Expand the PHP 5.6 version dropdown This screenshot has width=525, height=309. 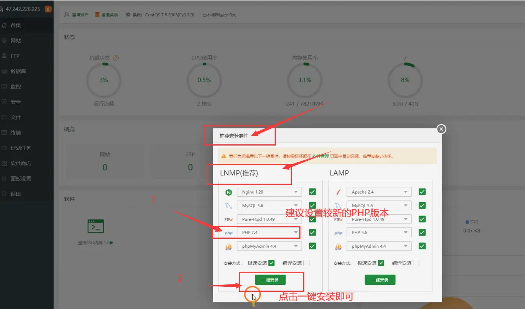(379, 233)
